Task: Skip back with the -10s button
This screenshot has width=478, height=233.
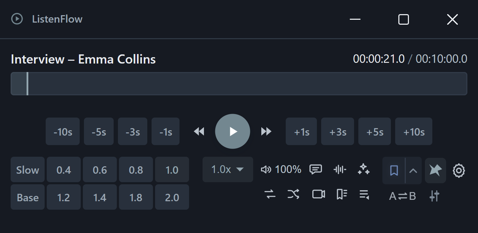Action: 63,131
